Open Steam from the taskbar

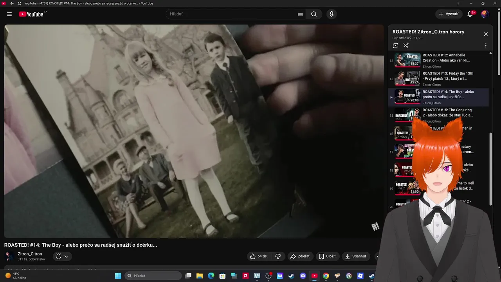pos(291,276)
